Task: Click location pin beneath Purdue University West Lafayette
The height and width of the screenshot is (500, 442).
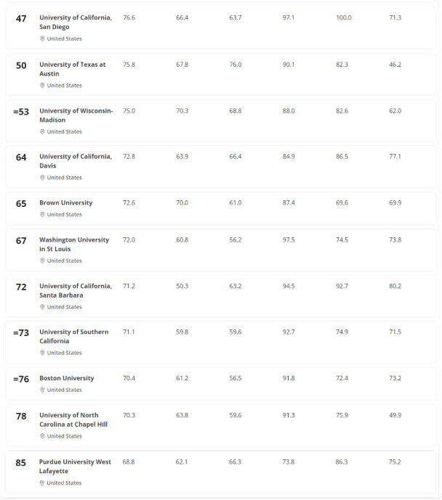Action: point(42,483)
